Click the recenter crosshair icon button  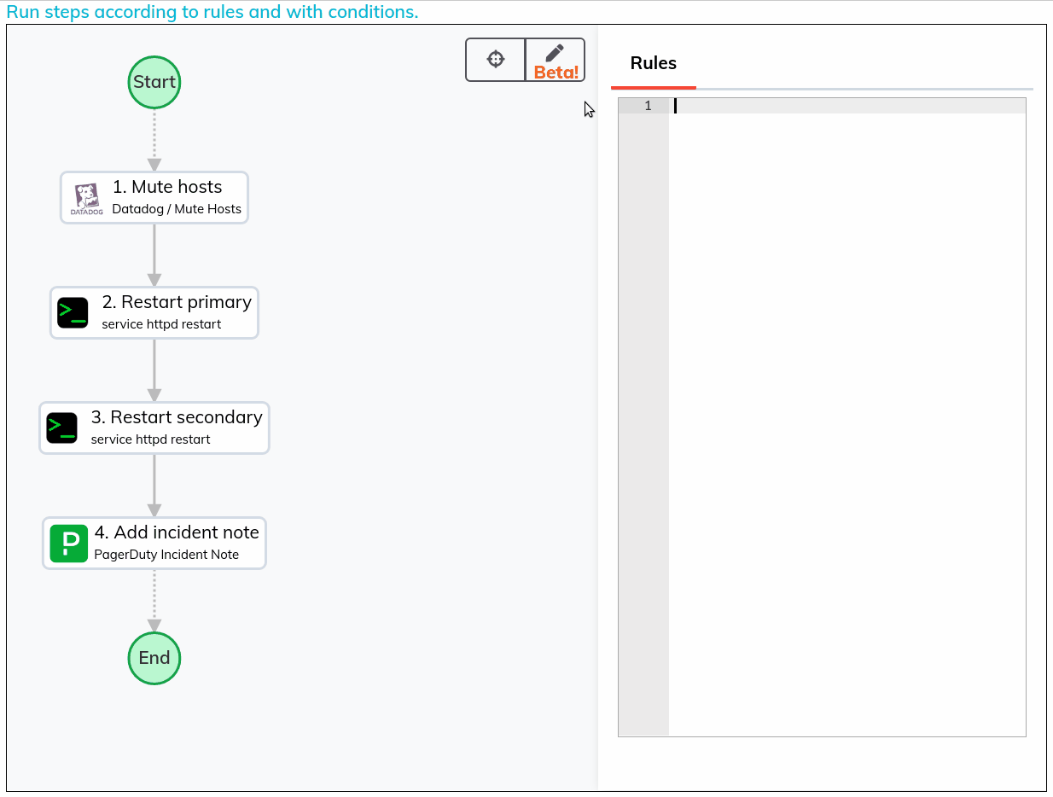pyautogui.click(x=495, y=60)
